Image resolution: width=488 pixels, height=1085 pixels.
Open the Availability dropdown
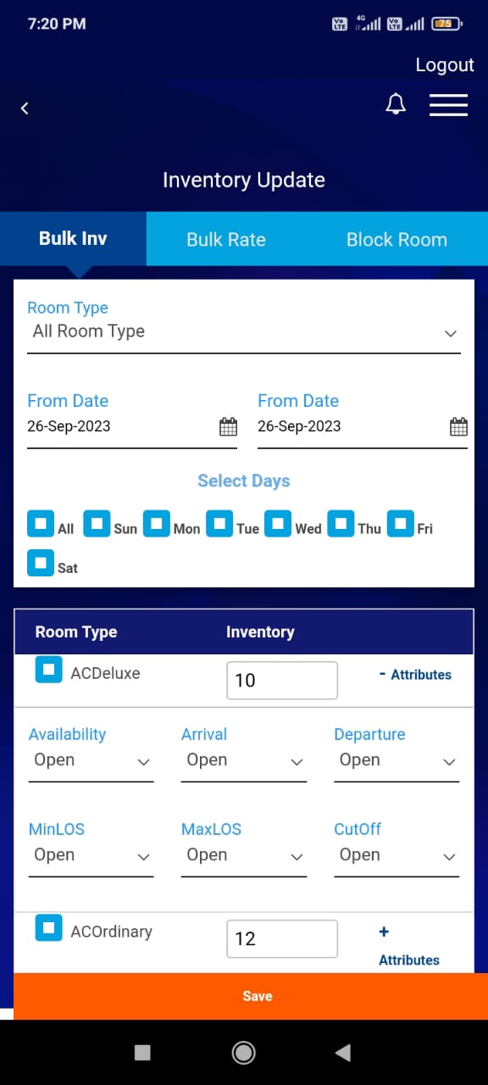(91, 760)
